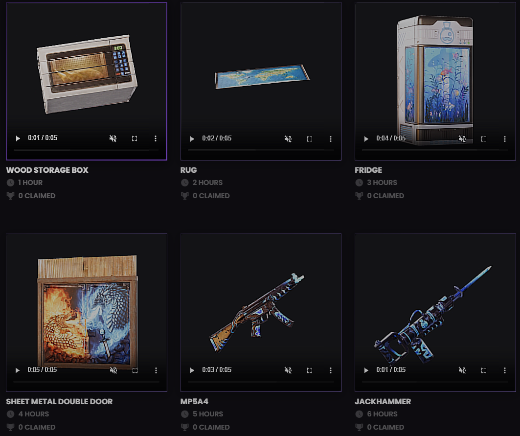The height and width of the screenshot is (436, 520).
Task: Play the Fridge skin preview
Action: click(x=366, y=138)
